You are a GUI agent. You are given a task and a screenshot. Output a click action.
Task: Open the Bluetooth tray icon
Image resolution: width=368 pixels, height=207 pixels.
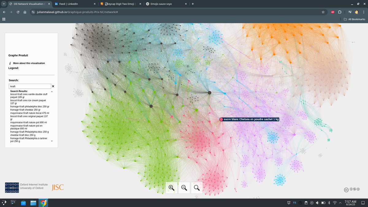click(329, 203)
